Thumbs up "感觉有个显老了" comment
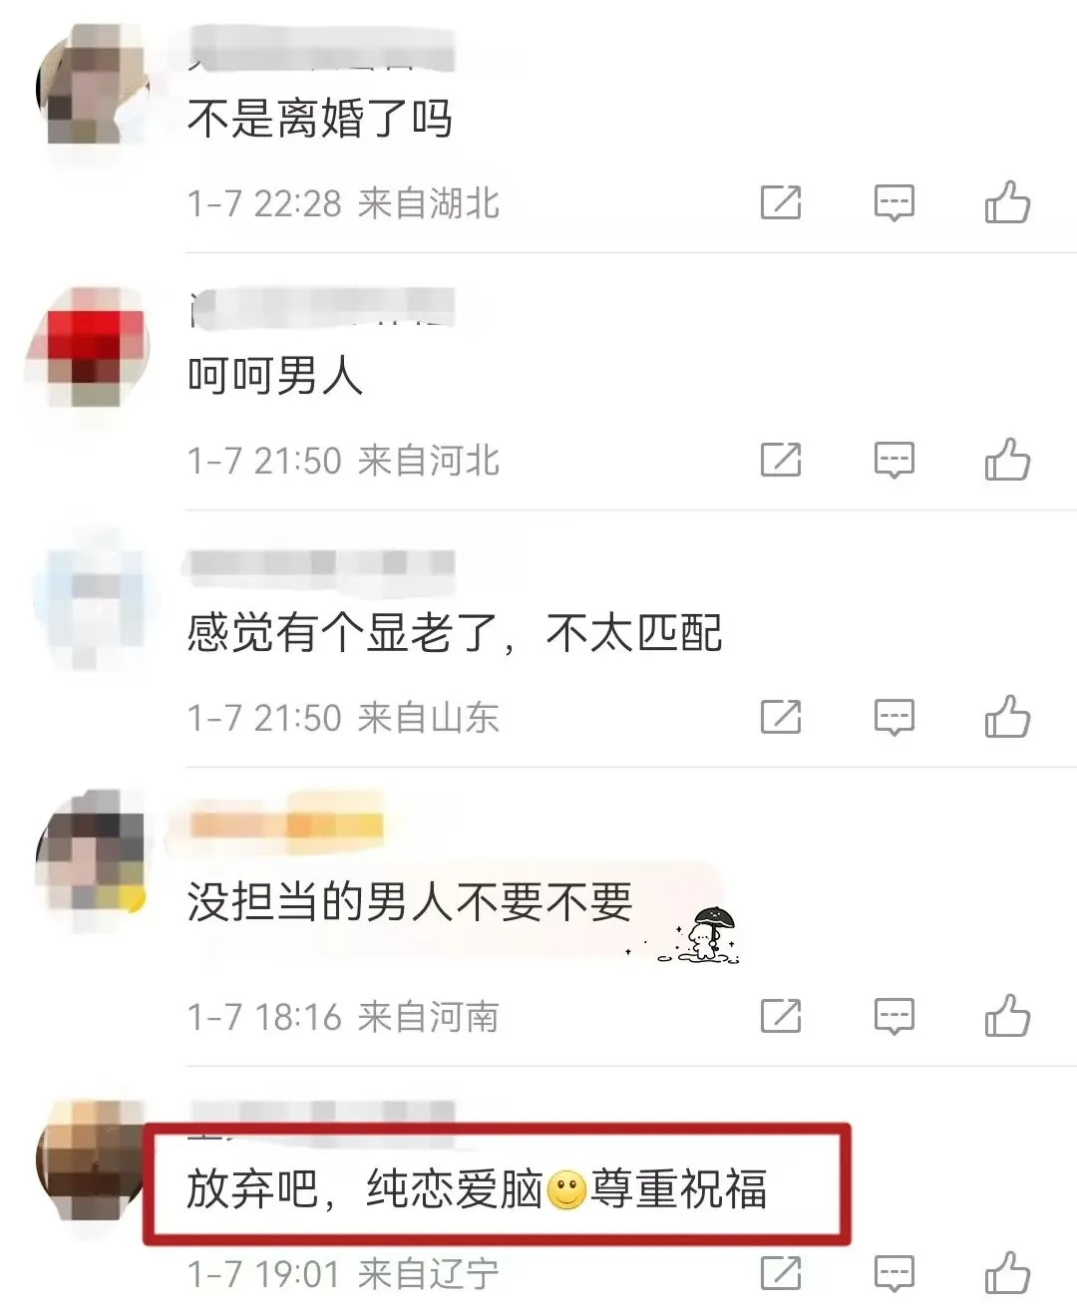Image resolution: width=1077 pixels, height=1312 pixels. 1007,717
